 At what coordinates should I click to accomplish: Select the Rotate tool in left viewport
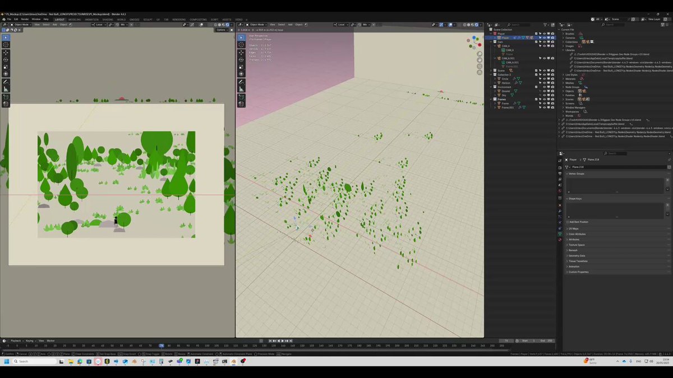[6, 60]
